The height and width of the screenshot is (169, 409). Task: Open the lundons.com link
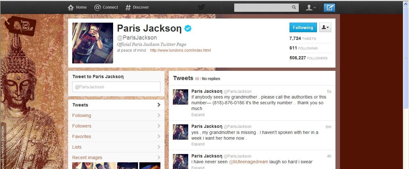(x=181, y=50)
